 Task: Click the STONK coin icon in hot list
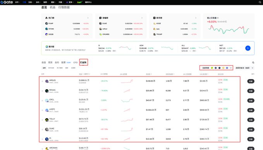[46, 29]
